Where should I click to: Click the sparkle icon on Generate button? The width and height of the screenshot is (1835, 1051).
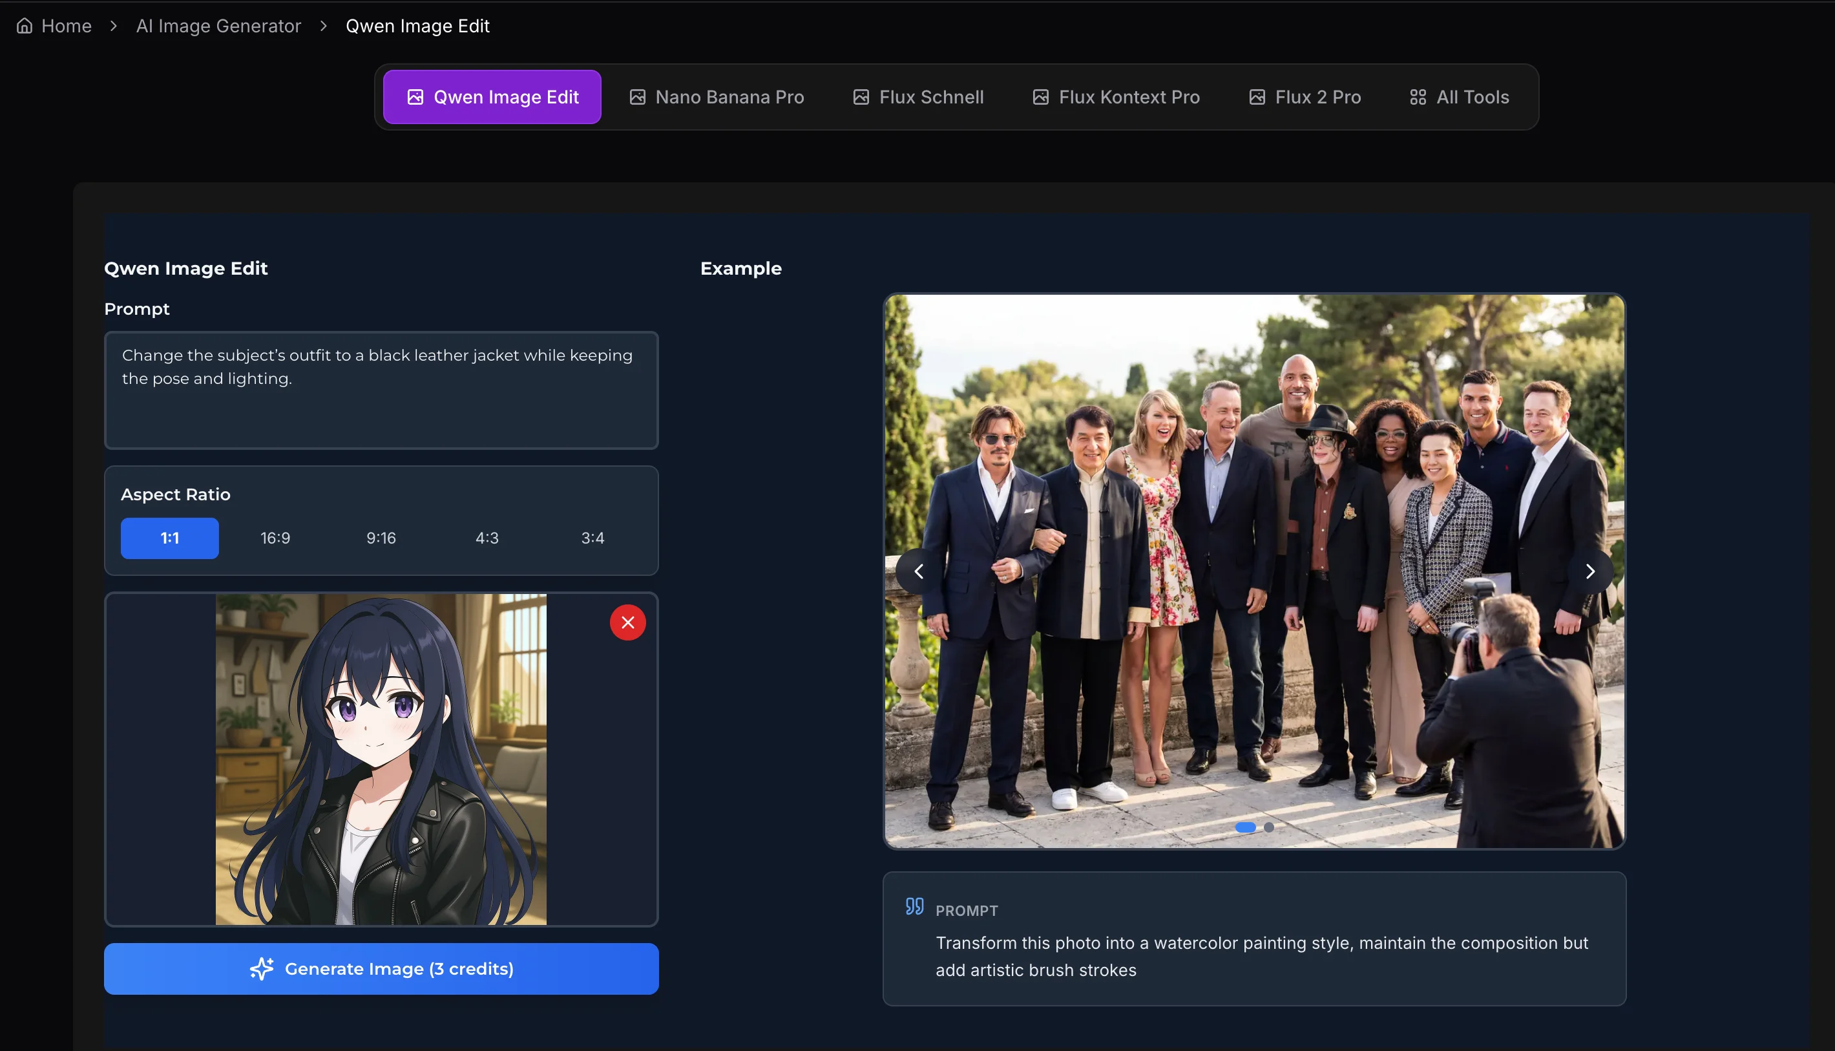(x=261, y=969)
